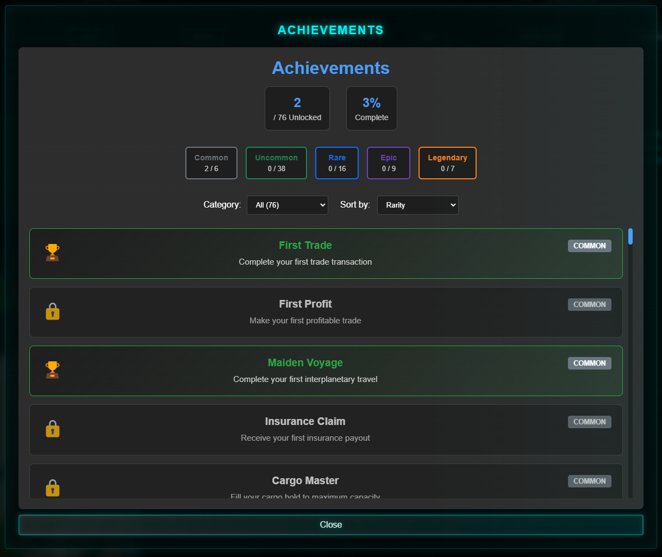This screenshot has height=557, width=662.
Task: Click the Maiden Voyage trophy icon
Action: (52, 370)
